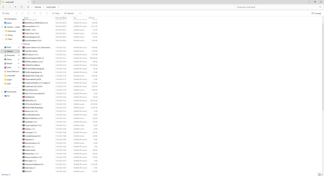This screenshot has width=324, height=176.
Task: Click the Rename toolbar icon
Action: [35, 13]
